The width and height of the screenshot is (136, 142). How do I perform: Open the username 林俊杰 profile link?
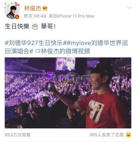click(33, 8)
